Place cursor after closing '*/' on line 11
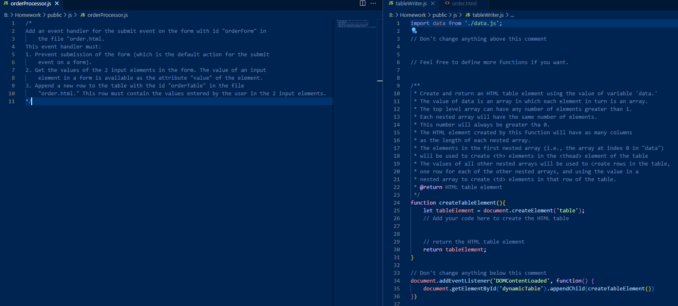The height and width of the screenshot is (306, 678). click(32, 101)
